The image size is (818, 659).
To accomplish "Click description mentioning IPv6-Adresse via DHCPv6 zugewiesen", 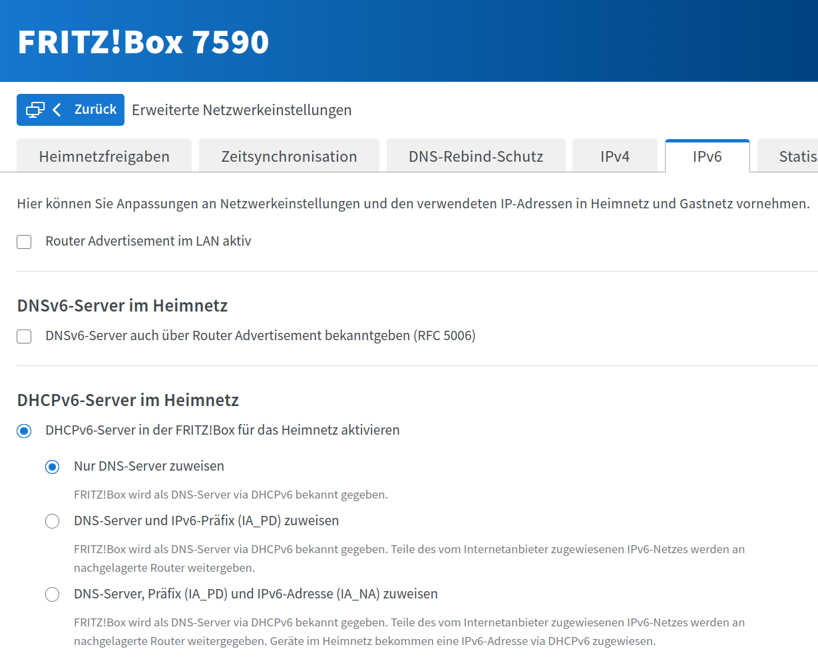I will pyautogui.click(x=409, y=632).
